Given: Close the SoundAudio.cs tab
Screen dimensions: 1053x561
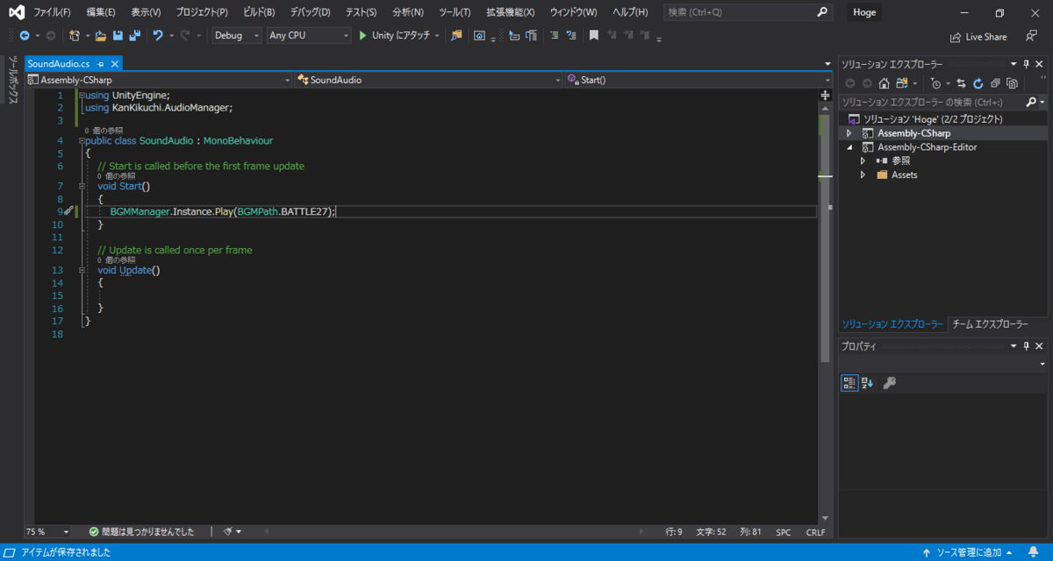Looking at the screenshot, I should click(115, 64).
